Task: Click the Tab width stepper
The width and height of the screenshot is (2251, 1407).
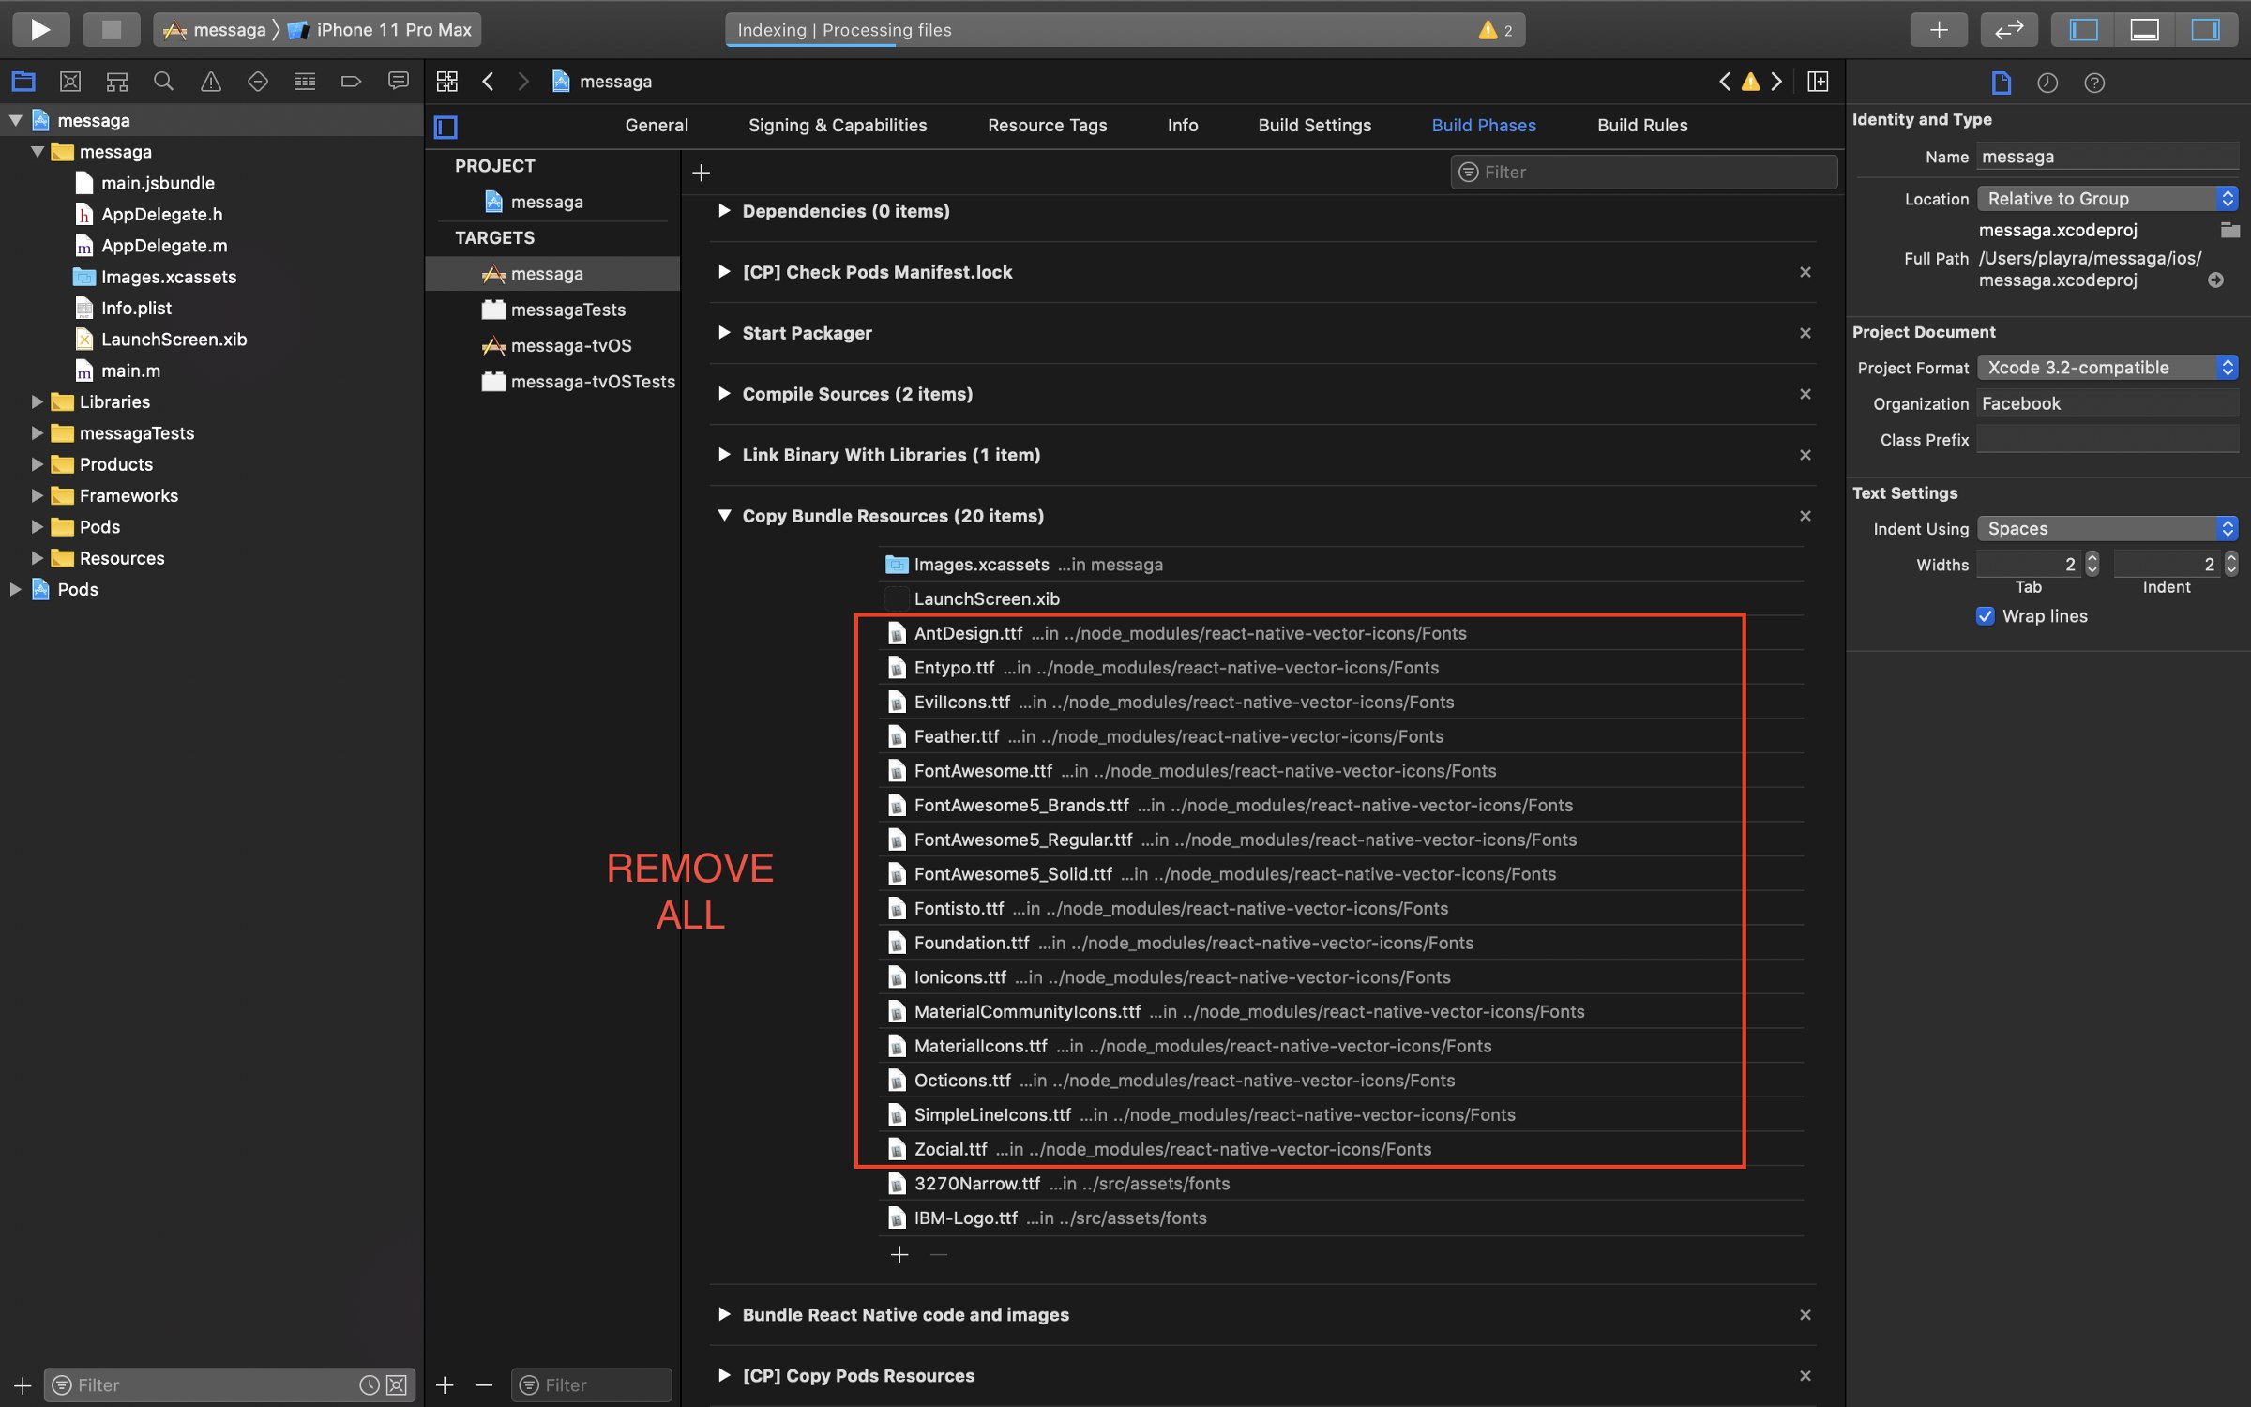Action: point(2092,564)
